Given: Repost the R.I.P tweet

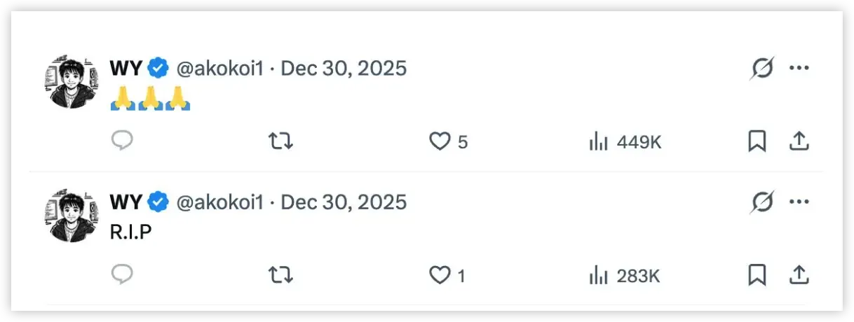Looking at the screenshot, I should coord(280,276).
